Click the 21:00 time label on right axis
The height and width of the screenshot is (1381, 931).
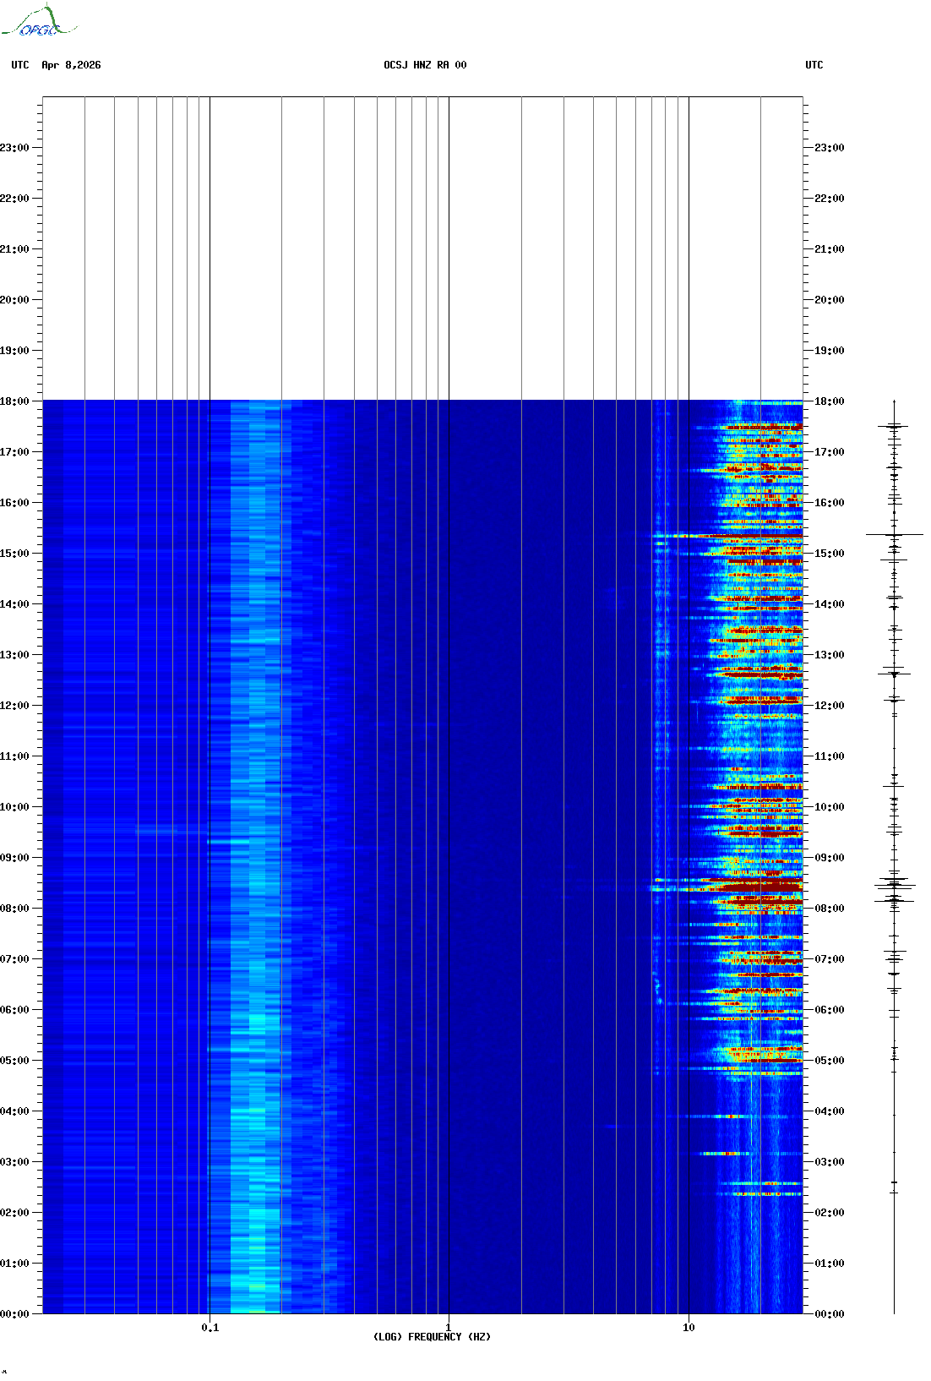[829, 249]
